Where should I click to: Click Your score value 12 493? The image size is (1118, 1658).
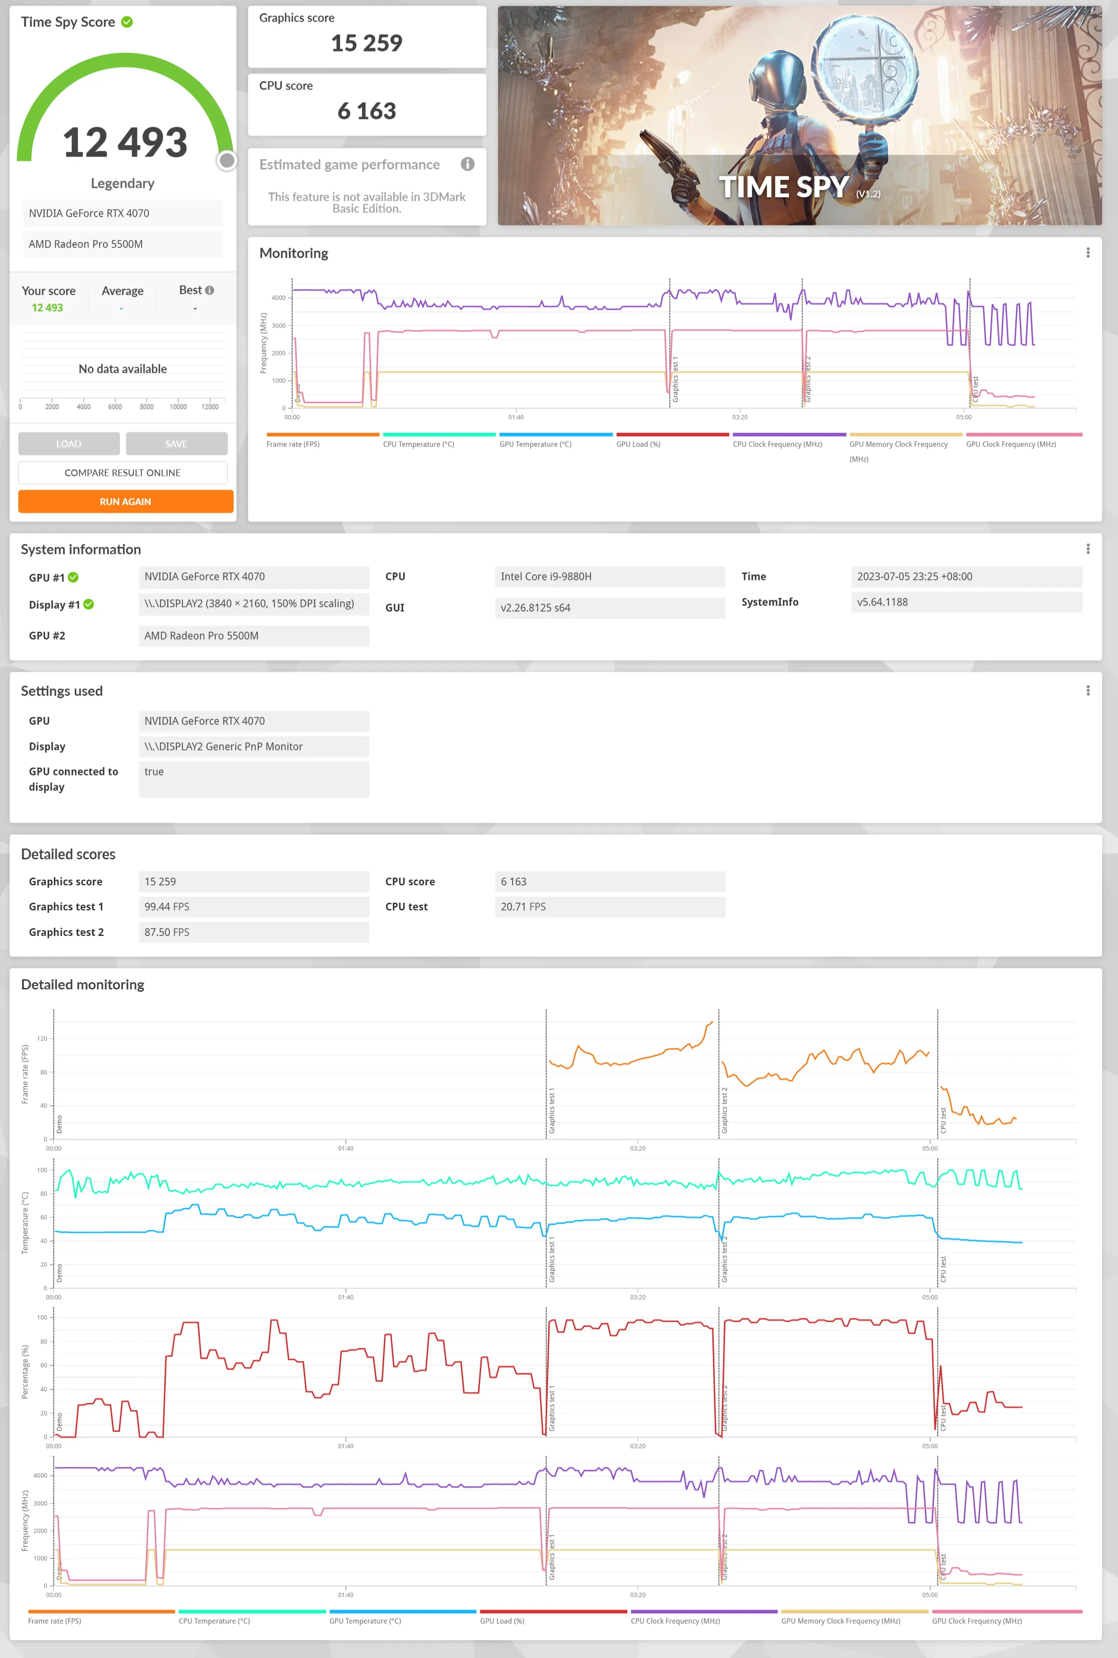point(47,307)
